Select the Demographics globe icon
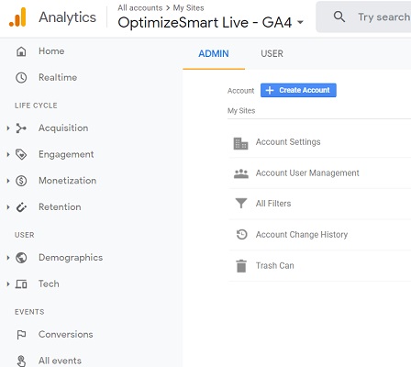 click(21, 258)
